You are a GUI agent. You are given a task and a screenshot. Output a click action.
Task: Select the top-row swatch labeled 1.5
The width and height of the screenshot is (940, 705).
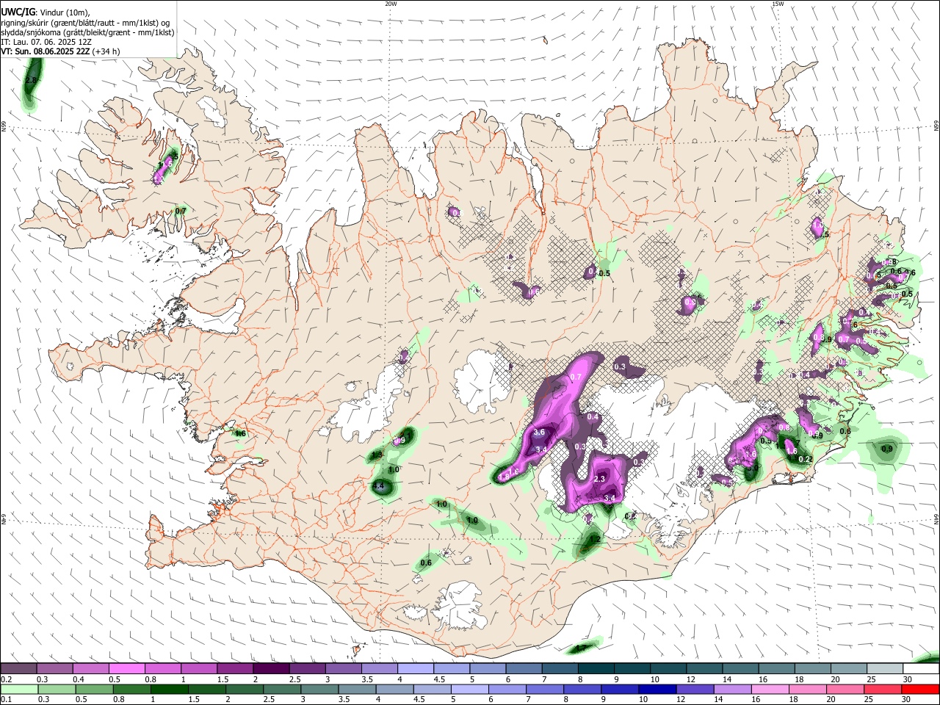click(235, 668)
